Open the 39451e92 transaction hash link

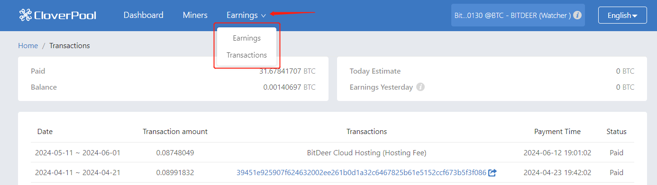point(361,173)
